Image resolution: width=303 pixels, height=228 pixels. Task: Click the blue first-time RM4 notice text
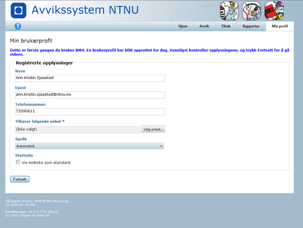coord(150,53)
